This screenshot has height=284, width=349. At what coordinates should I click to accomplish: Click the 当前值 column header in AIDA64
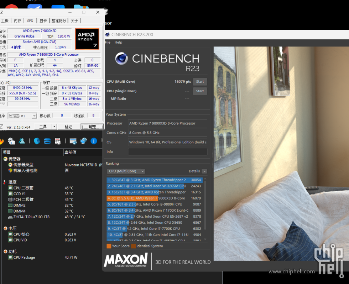point(83,152)
